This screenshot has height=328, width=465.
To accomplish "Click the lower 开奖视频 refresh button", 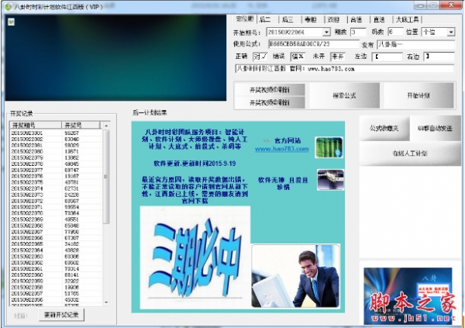I will coord(270,102).
